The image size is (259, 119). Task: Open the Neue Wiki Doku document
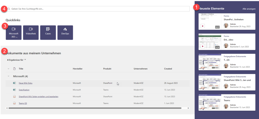[26, 83]
